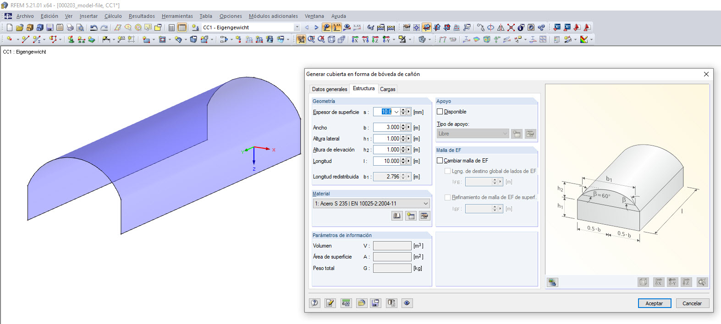Select the Estructura tab
The width and height of the screenshot is (721, 324).
click(x=364, y=88)
